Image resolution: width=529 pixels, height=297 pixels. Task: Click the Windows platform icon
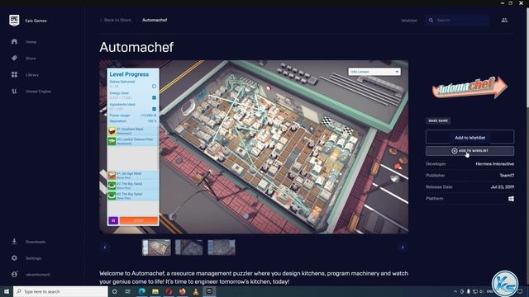511,199
